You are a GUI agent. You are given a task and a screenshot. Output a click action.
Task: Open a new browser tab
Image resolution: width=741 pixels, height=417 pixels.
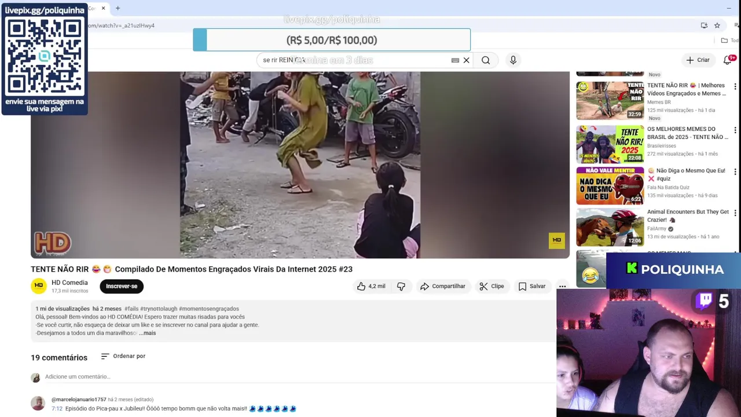tap(118, 8)
